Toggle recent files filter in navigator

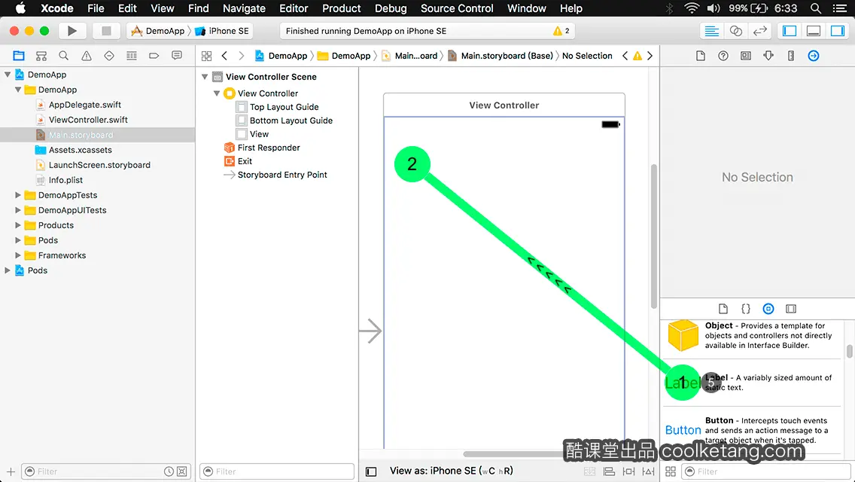point(169,471)
